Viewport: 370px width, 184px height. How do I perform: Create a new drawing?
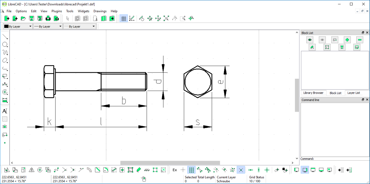coord(6,18)
